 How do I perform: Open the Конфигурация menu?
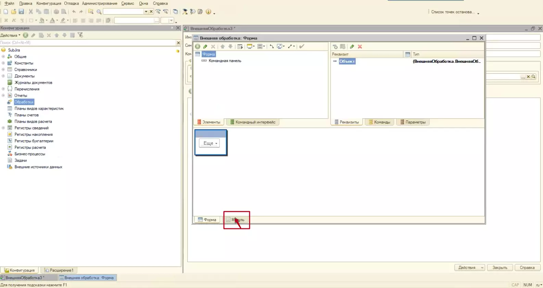pyautogui.click(x=49, y=3)
